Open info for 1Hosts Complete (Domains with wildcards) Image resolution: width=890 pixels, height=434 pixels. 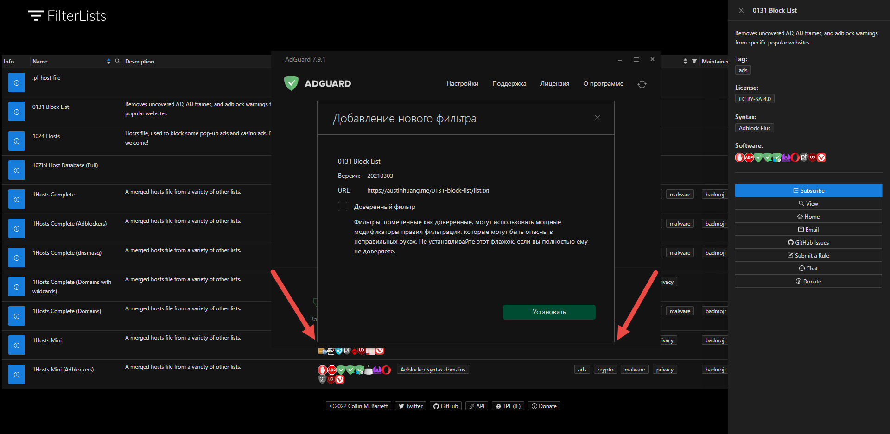17,287
